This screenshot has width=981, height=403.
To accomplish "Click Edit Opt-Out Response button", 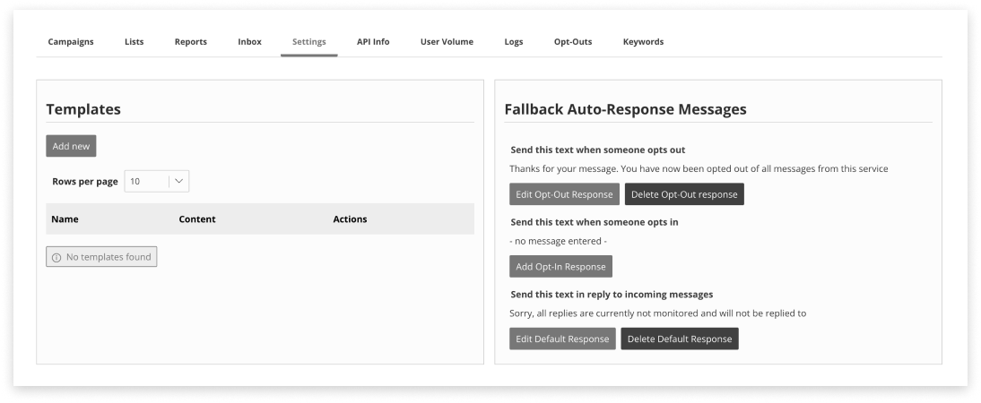I will pyautogui.click(x=564, y=194).
